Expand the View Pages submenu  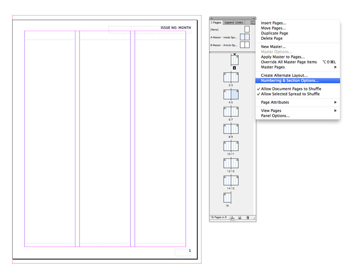pyautogui.click(x=335, y=111)
